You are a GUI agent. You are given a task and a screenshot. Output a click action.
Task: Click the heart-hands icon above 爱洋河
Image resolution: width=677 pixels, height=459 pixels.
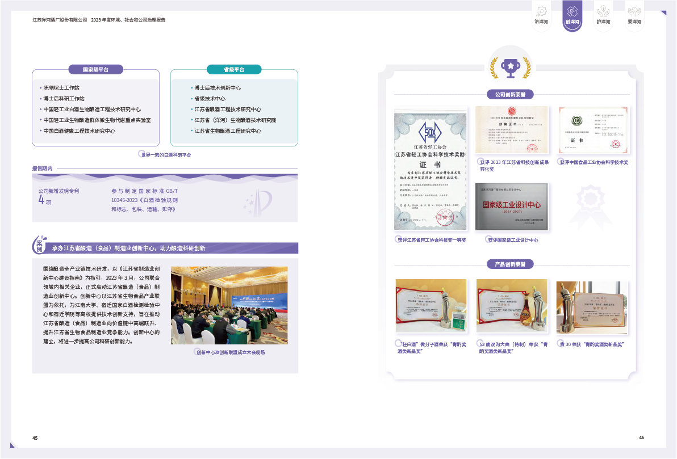[634, 10]
